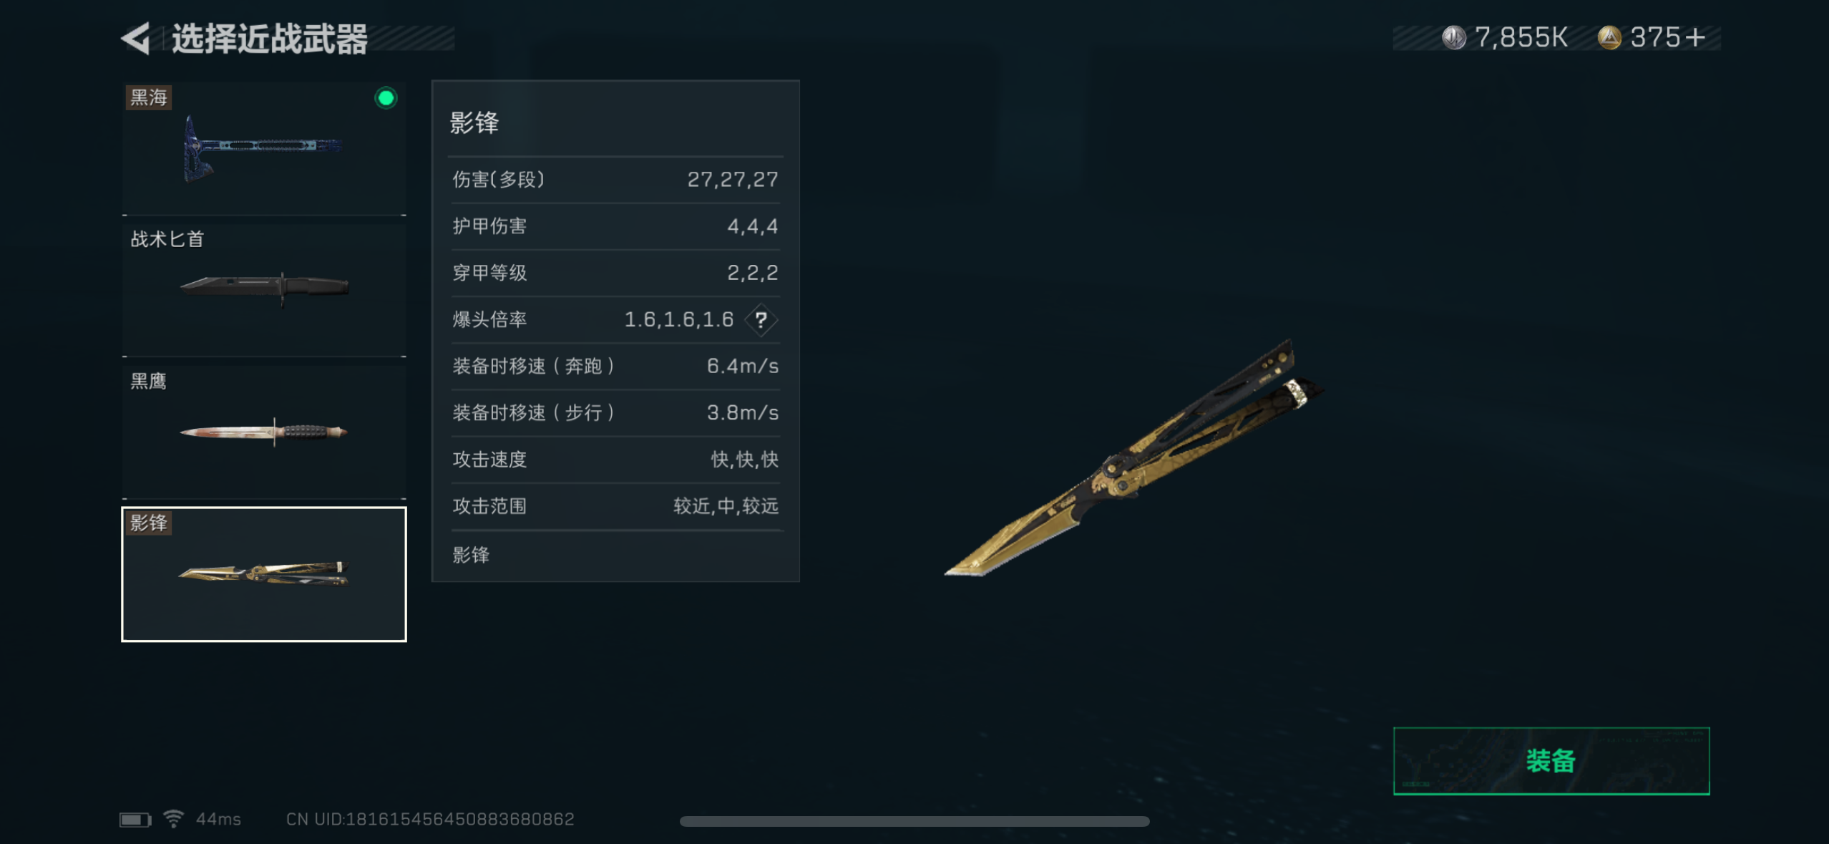Tap the 7,855K currency balance
1829x844 pixels.
tap(1521, 37)
